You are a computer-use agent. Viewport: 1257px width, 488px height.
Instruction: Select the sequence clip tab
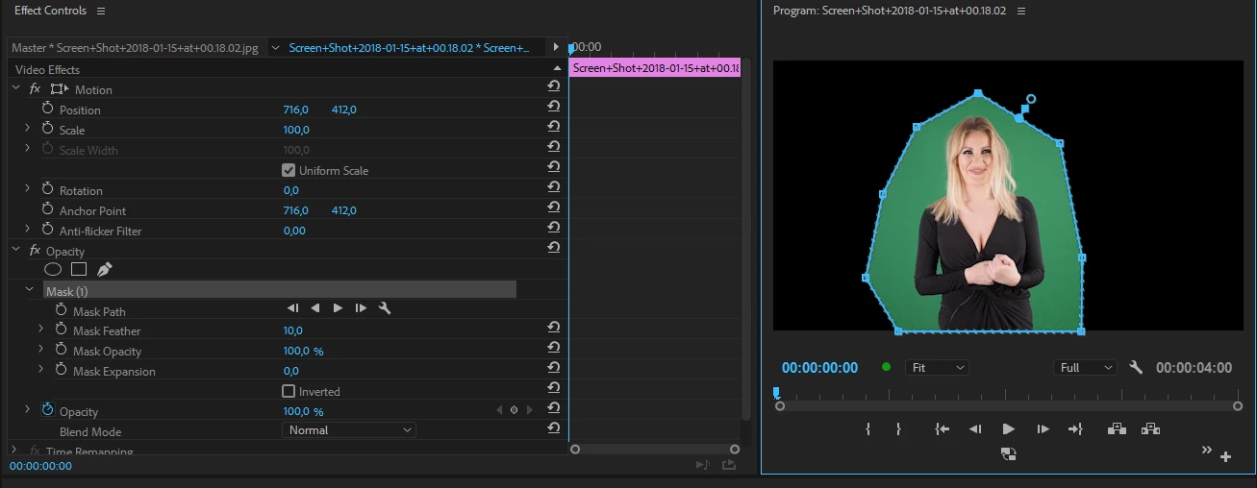coord(409,47)
